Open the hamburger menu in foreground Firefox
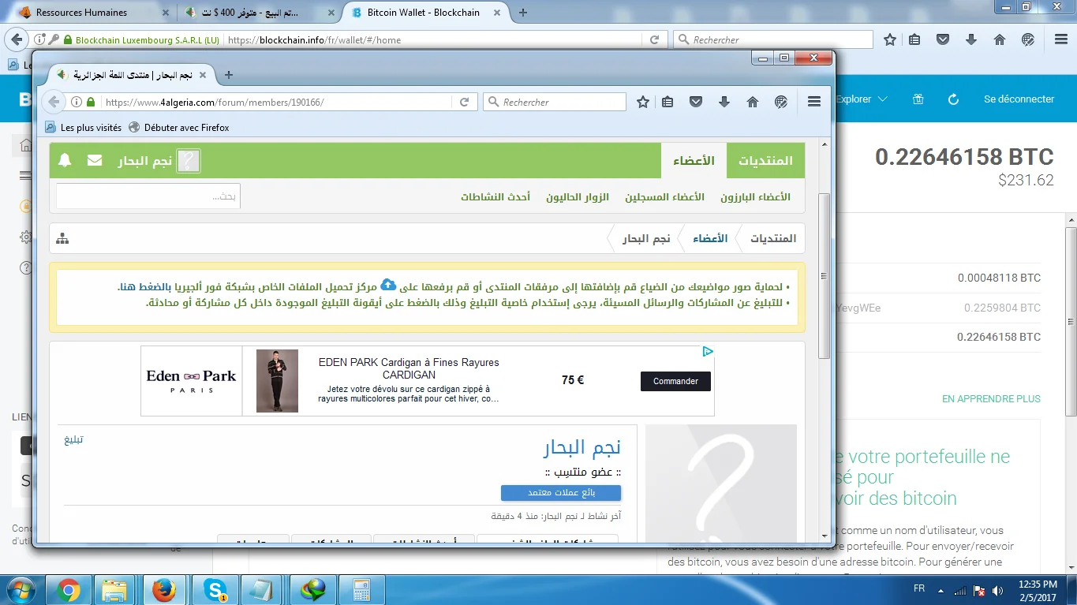1077x605 pixels. (x=814, y=102)
